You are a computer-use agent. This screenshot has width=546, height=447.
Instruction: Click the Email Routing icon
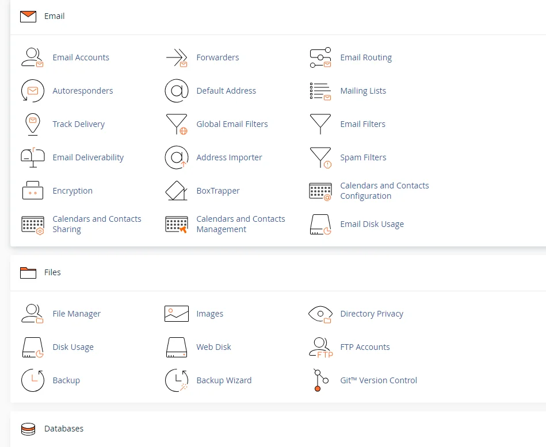tap(320, 57)
